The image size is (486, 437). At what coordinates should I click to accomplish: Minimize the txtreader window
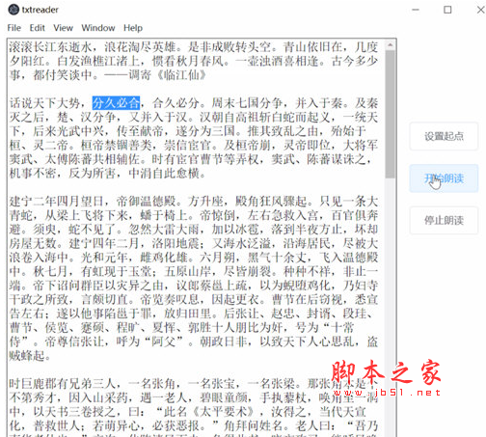416,10
